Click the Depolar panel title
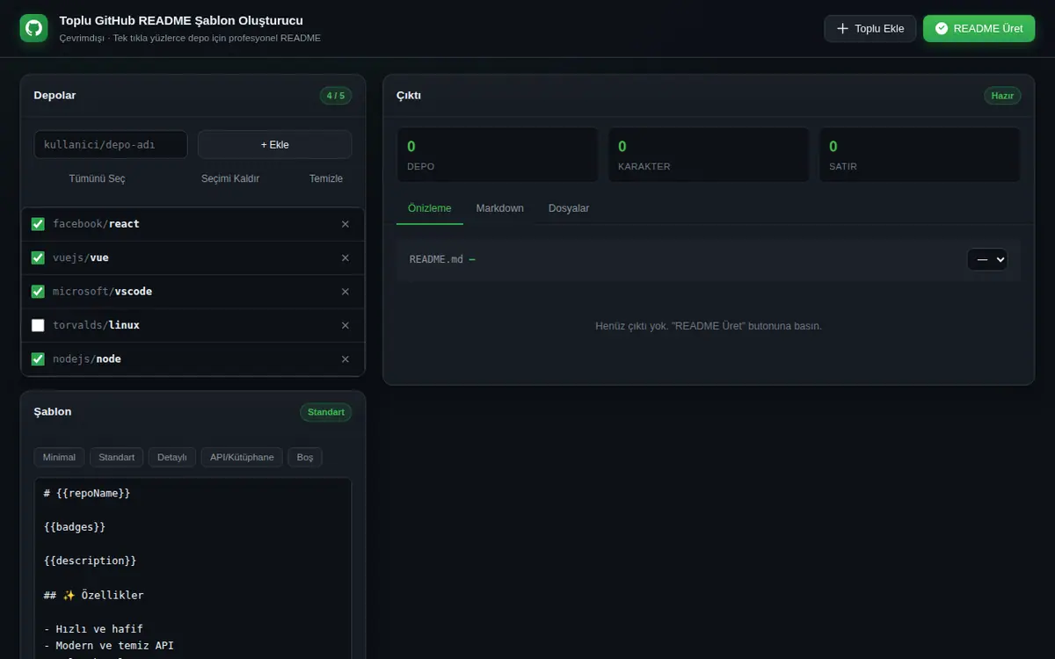 pyautogui.click(x=55, y=96)
